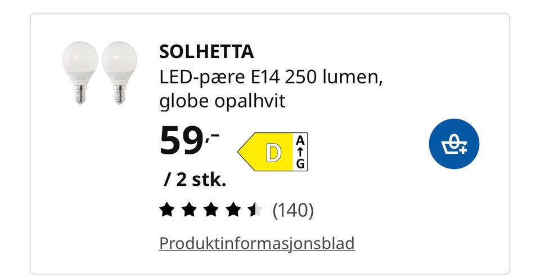Click the "/ 2 stk." quantity label
This screenshot has height=276, width=540.
tap(195, 180)
